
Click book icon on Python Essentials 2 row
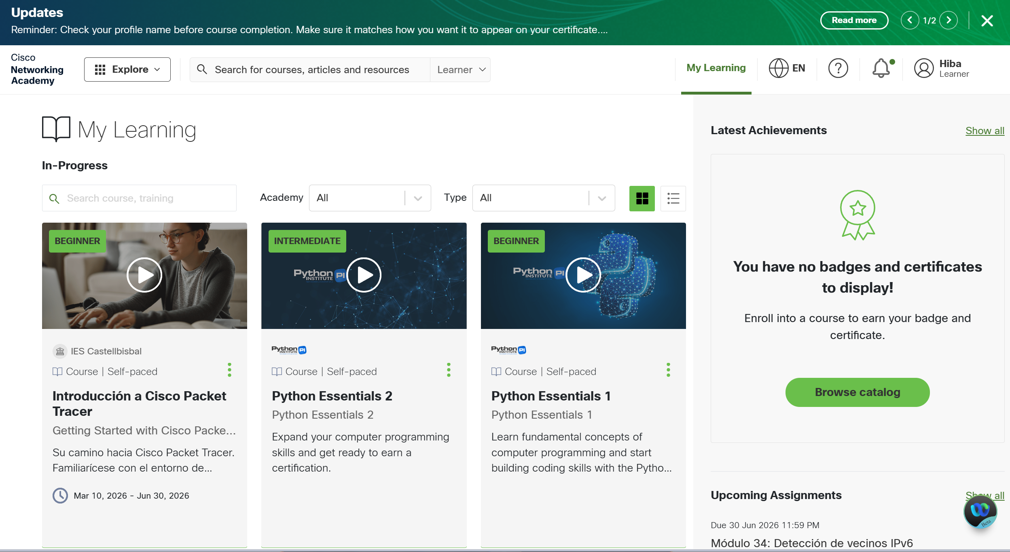click(x=277, y=371)
